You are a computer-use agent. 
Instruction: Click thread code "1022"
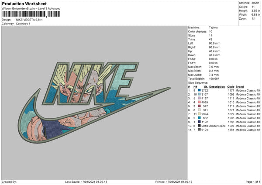pyautogui.click(x=231, y=114)
